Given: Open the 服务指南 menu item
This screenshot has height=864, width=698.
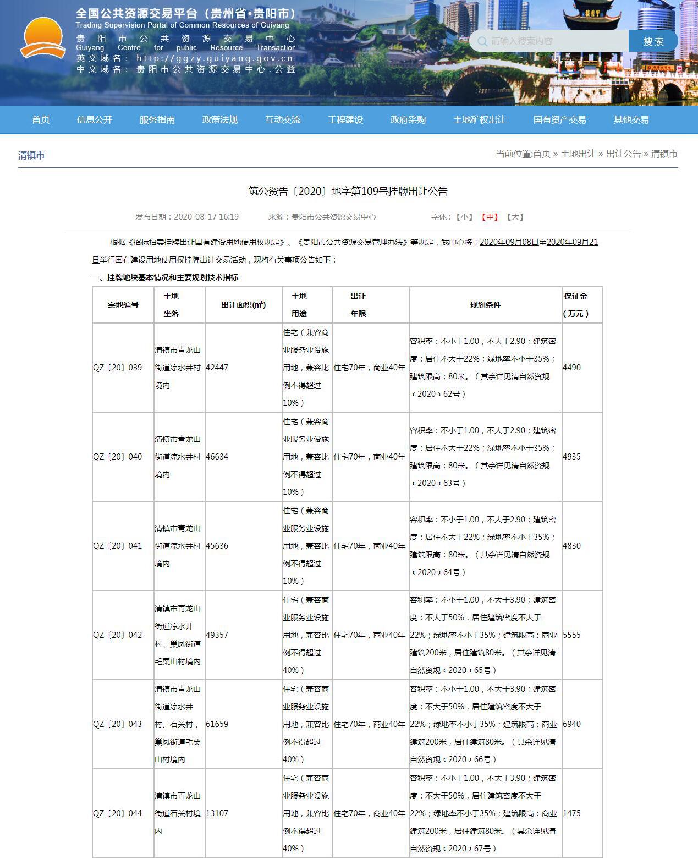Looking at the screenshot, I should click(x=157, y=119).
